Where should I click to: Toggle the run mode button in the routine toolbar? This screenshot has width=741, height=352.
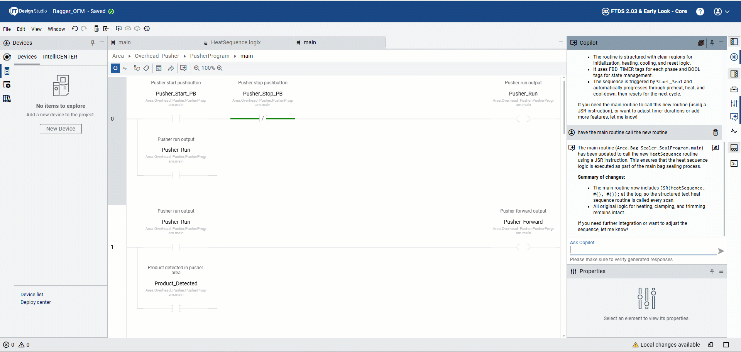(115, 68)
